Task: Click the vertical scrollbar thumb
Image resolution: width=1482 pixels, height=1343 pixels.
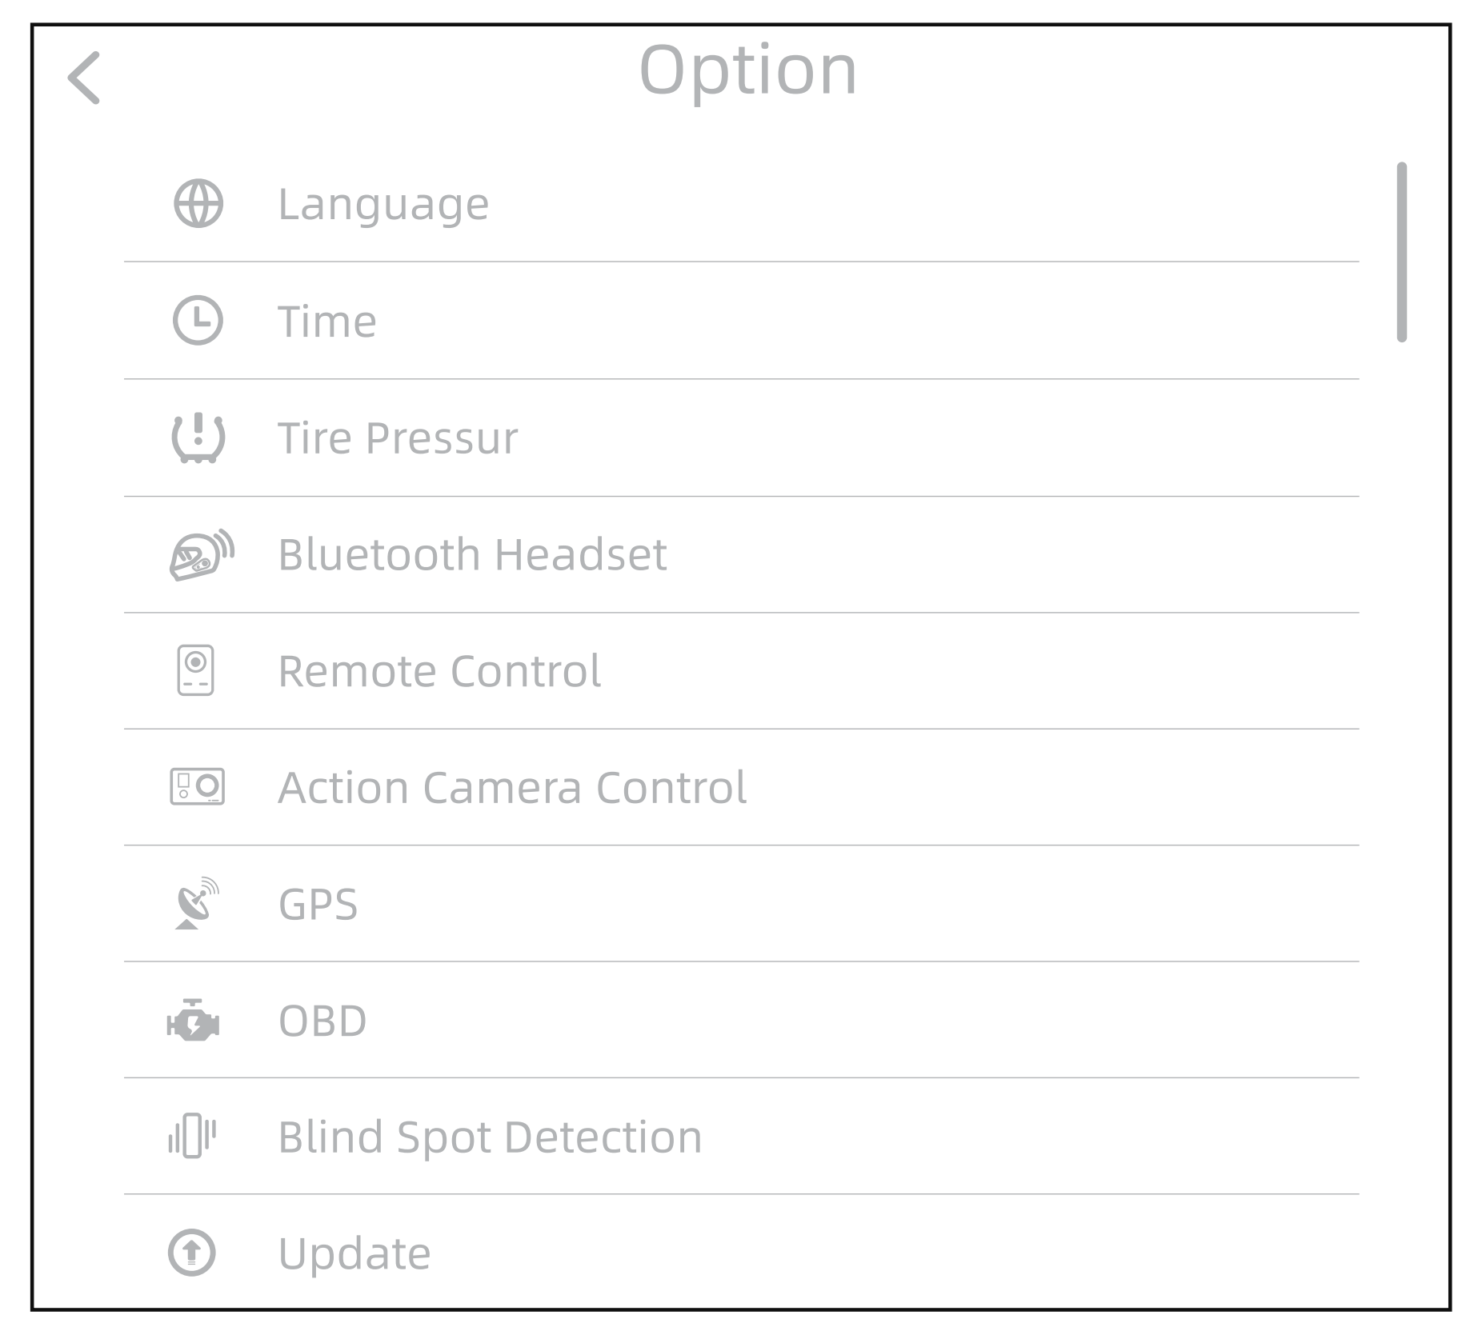Action: tap(1401, 252)
